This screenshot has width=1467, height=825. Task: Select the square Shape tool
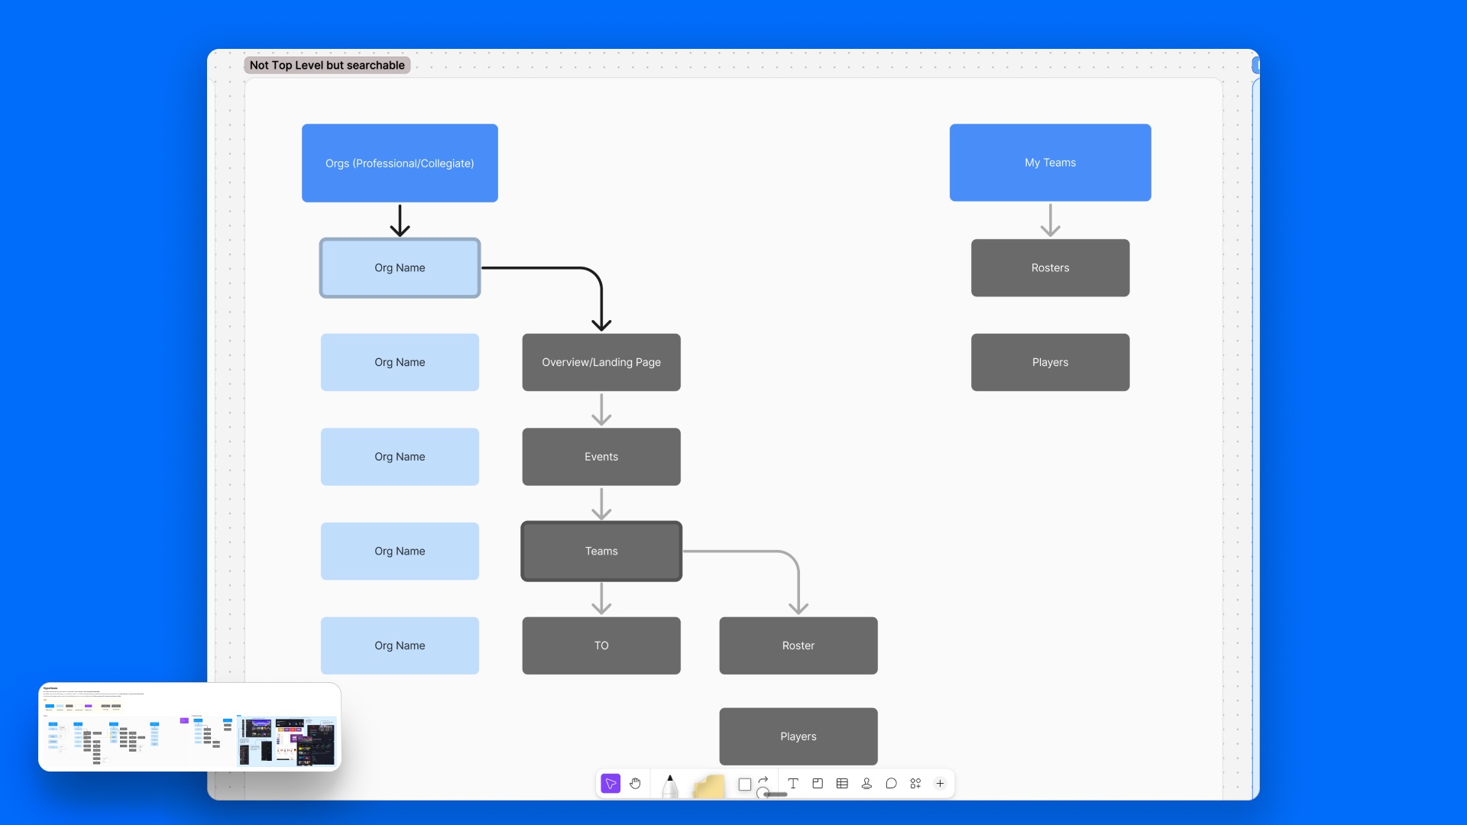pyautogui.click(x=745, y=785)
